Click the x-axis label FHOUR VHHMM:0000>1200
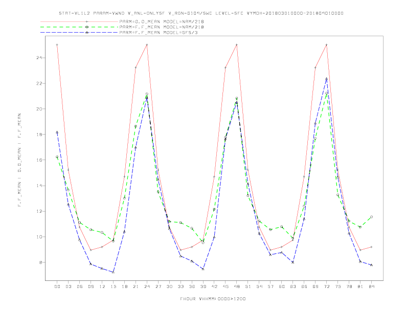The image size is (405, 312). (213, 299)
